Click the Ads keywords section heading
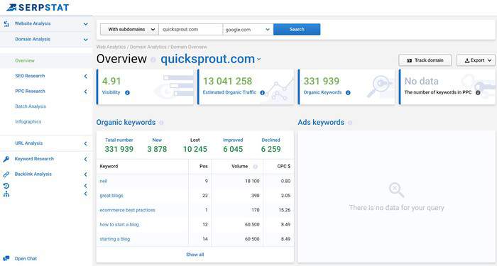 pyautogui.click(x=321, y=123)
